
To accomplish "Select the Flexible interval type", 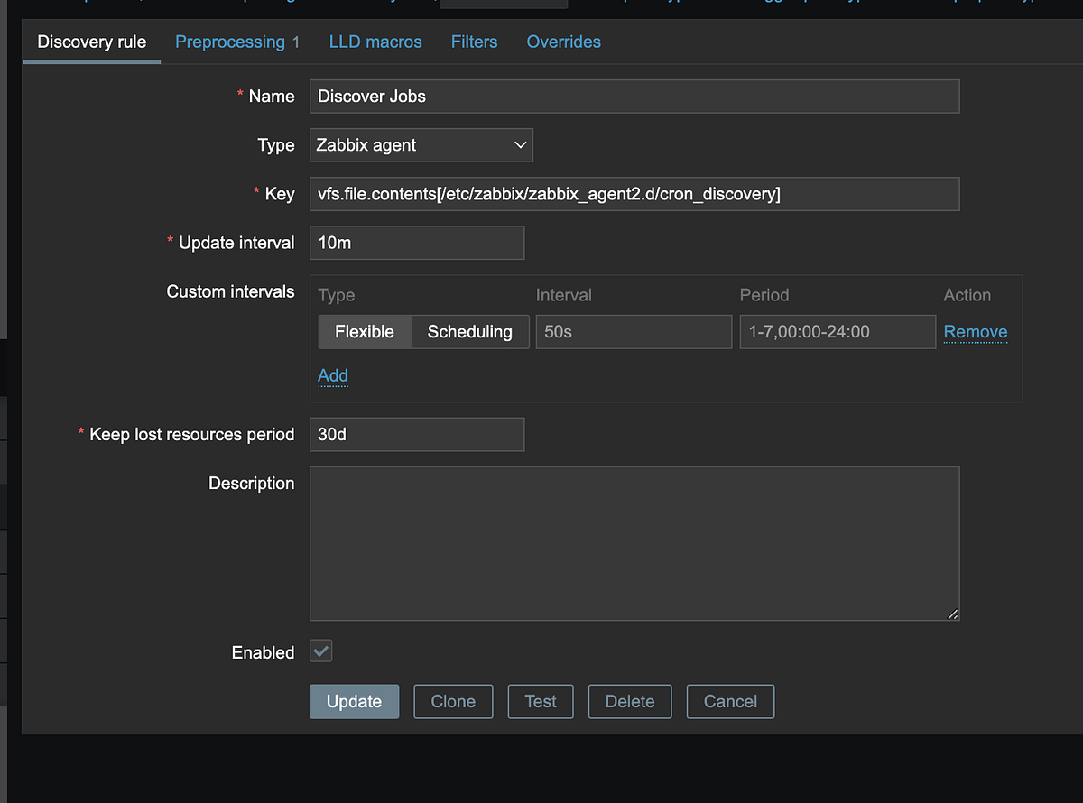I will click(365, 331).
